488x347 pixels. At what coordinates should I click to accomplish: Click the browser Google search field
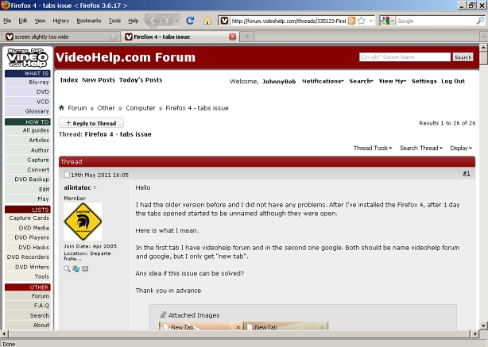point(436,21)
